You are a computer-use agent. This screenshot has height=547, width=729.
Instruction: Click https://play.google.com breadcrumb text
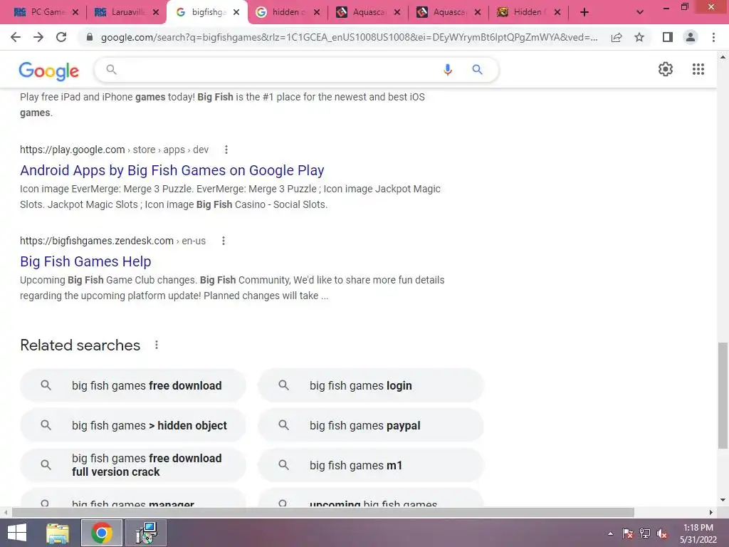point(72,150)
